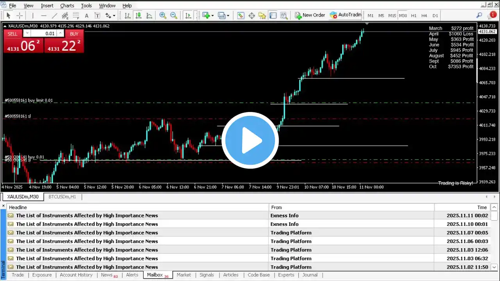Select the Fibonacci retracement tool

(x=76, y=16)
